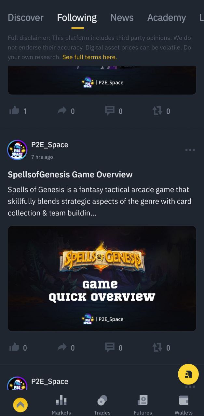This screenshot has width=204, height=416.
Task: Switch to the Discover tab
Action: coord(25,18)
